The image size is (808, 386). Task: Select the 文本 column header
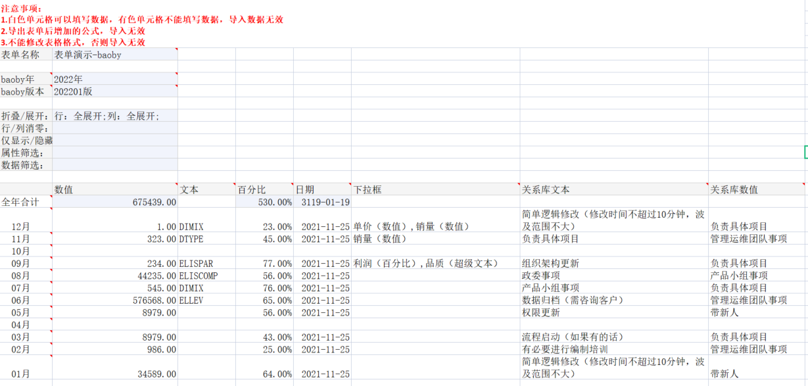pyautogui.click(x=206, y=189)
